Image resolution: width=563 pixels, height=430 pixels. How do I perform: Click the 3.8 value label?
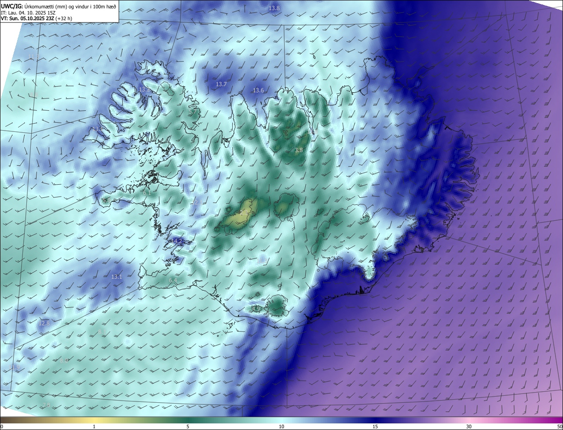click(299, 150)
